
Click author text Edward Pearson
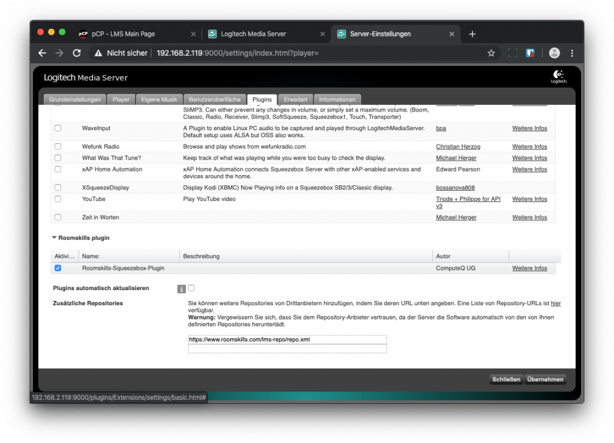[458, 170]
